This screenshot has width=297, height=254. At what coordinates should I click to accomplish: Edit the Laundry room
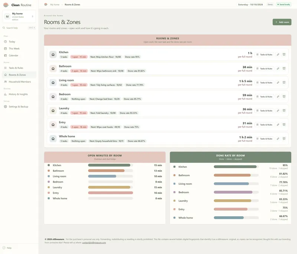click(x=278, y=111)
